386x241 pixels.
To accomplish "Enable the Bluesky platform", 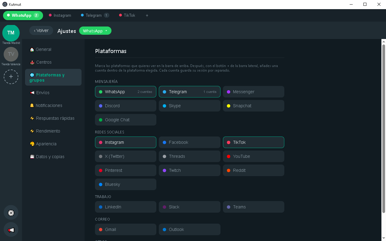I will click(x=126, y=184).
